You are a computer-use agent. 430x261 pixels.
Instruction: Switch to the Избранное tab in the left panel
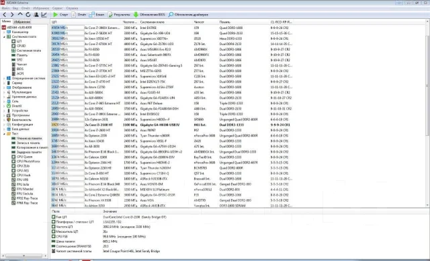(22, 22)
